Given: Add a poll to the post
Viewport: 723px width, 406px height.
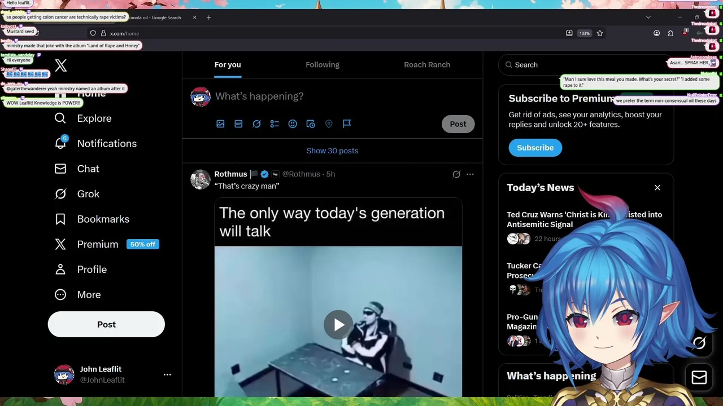Looking at the screenshot, I should 275,124.
